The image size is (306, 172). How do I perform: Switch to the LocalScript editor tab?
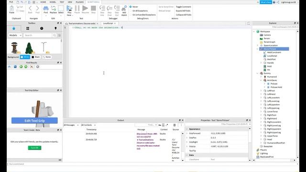109,23
